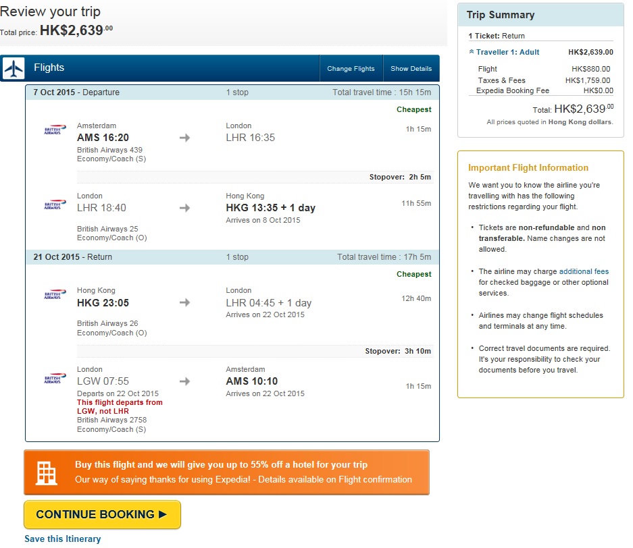Click the CONTINUE BOOKING button

point(102,514)
